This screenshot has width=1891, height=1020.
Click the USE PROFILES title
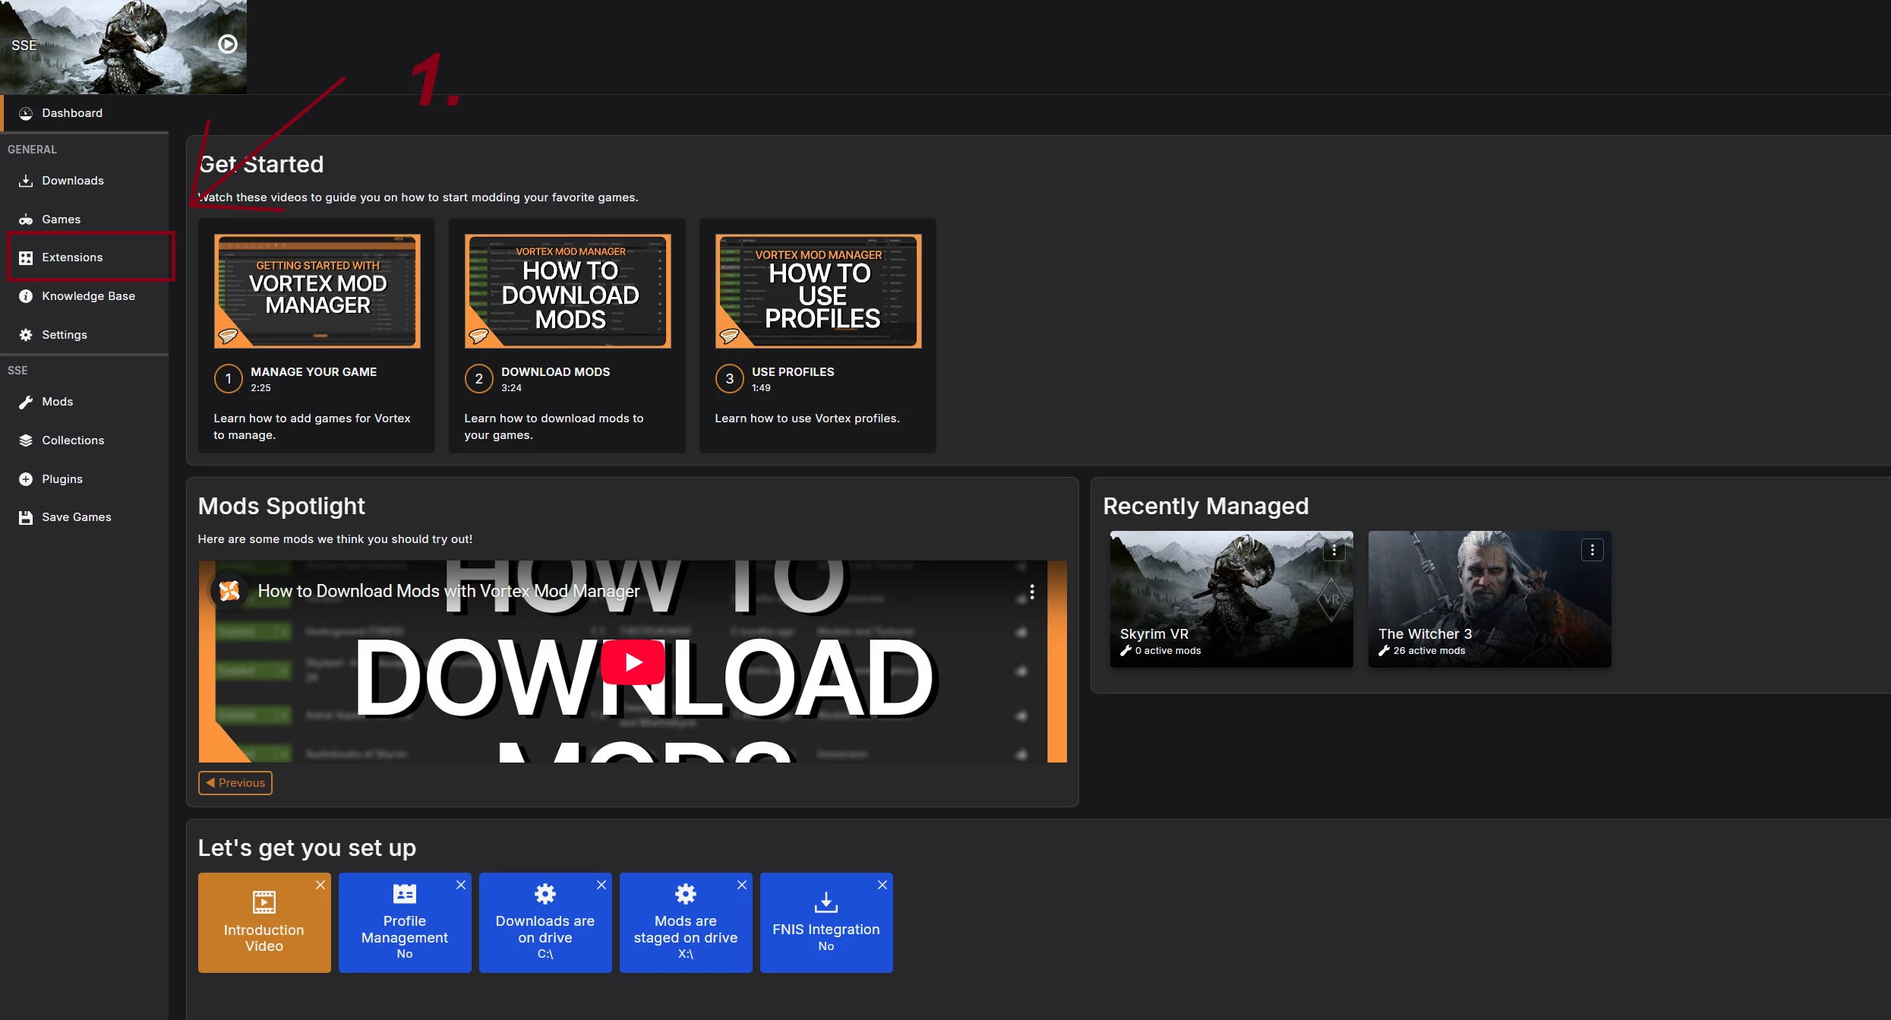(793, 372)
